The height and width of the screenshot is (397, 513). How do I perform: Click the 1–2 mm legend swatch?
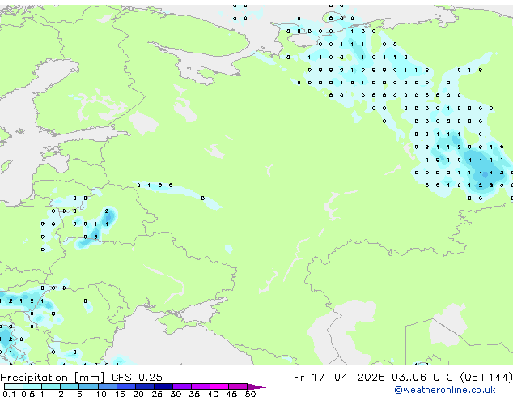[x=51, y=386]
